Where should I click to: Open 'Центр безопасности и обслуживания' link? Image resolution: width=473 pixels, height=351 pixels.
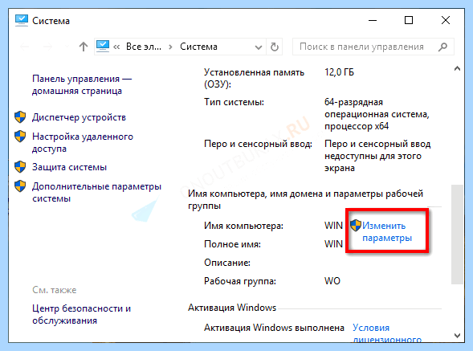click(x=81, y=314)
